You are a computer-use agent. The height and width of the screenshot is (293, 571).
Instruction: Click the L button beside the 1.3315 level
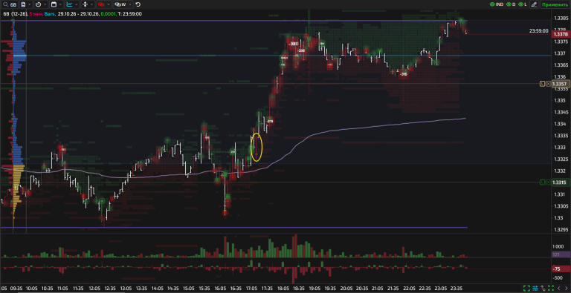[542, 182]
